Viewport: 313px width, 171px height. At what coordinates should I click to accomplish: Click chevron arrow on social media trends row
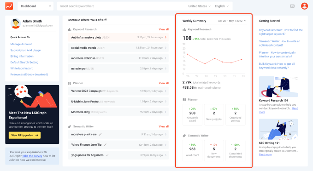(165, 48)
